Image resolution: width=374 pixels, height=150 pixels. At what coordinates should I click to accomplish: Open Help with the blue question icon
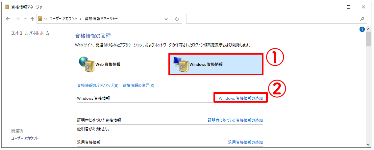click(362, 29)
